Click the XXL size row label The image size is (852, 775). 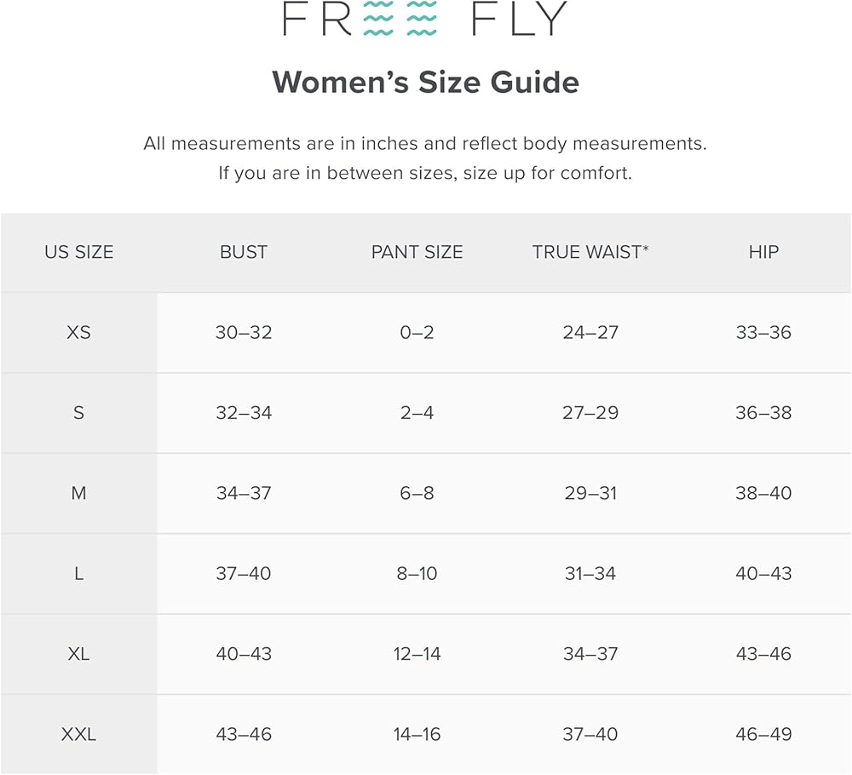point(78,734)
